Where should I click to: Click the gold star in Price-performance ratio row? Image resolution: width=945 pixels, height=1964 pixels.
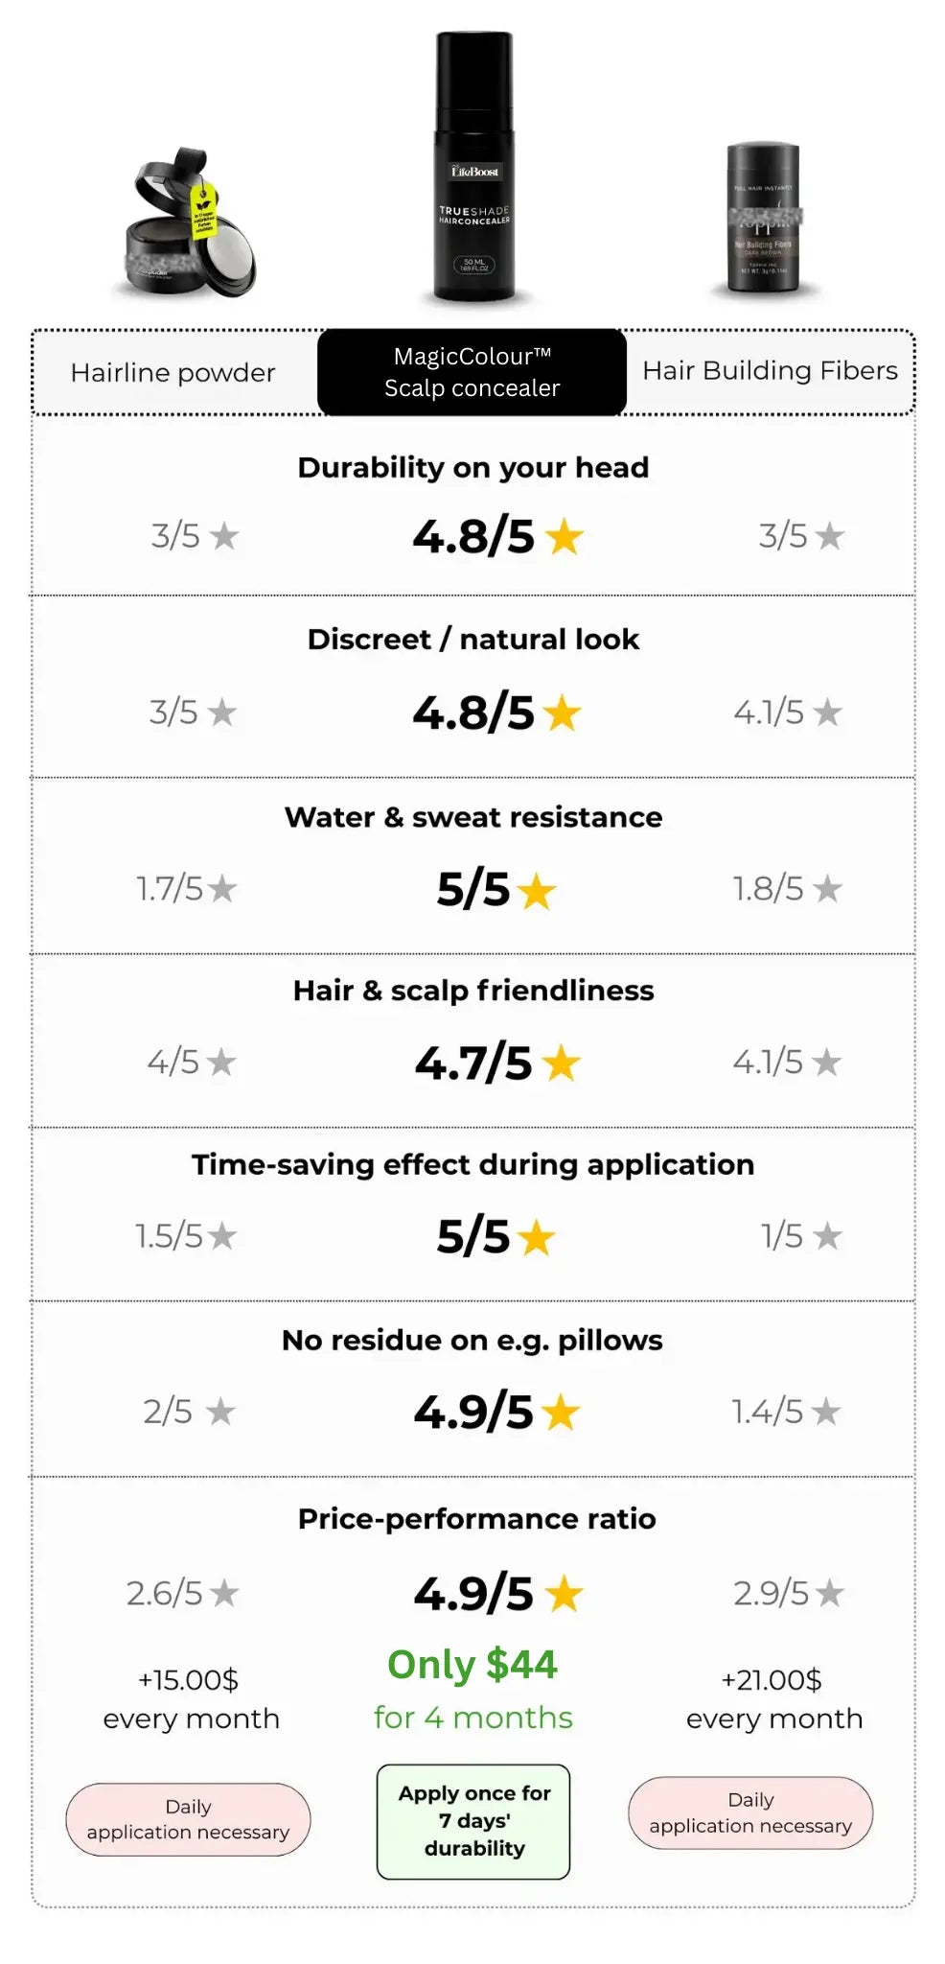pyautogui.click(x=564, y=1594)
